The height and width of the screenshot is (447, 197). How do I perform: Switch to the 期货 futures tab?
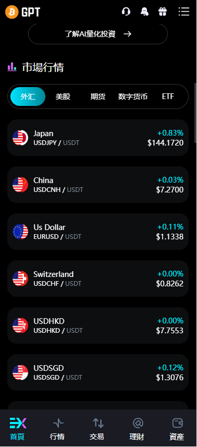(x=98, y=96)
